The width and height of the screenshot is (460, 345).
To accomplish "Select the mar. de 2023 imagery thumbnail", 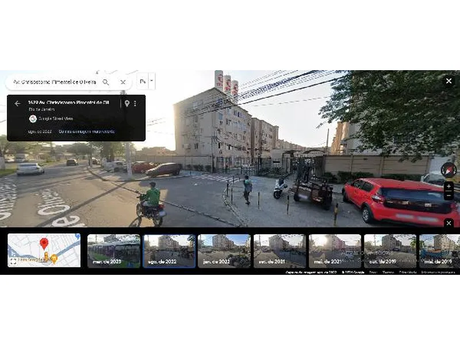I will (113, 251).
